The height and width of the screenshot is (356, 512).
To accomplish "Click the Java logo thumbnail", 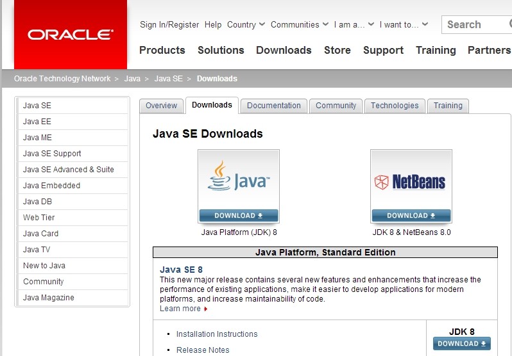I will (x=239, y=180).
